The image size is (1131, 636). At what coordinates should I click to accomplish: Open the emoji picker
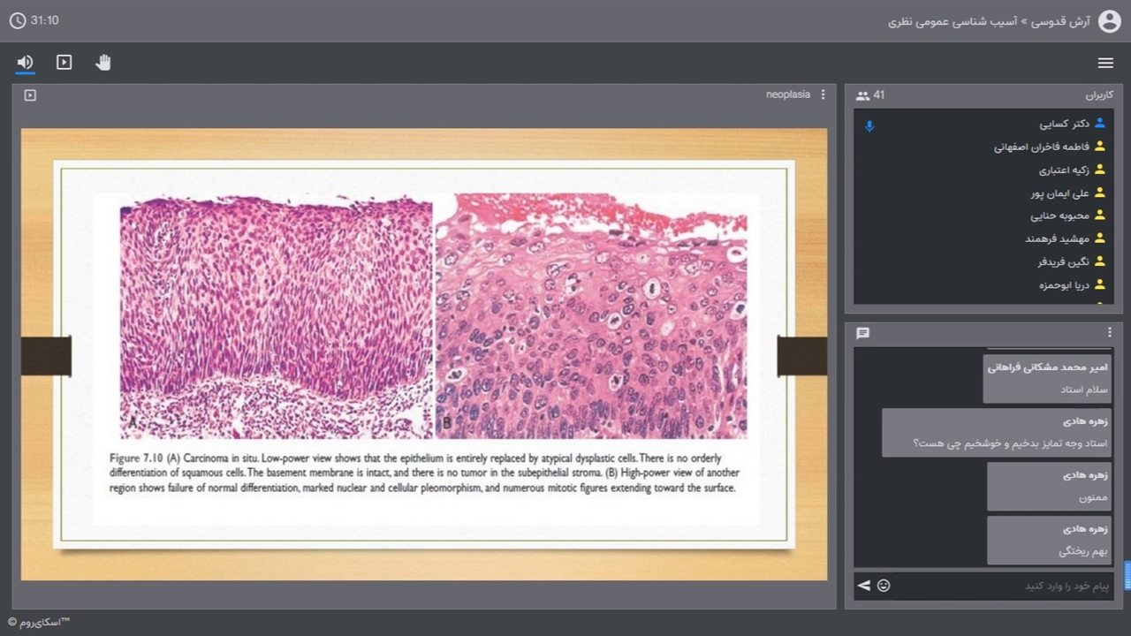[884, 586]
